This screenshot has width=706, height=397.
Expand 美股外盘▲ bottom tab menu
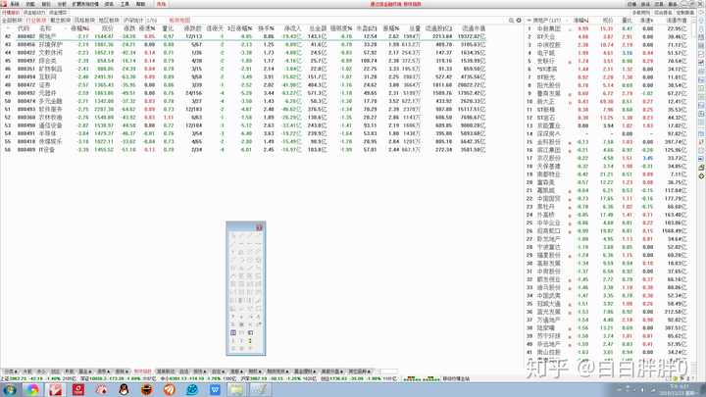[x=332, y=372]
